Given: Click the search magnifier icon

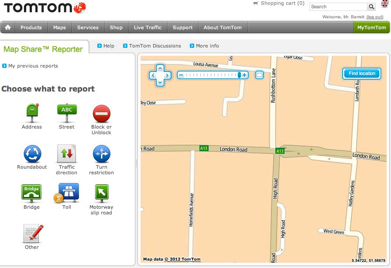Looking at the screenshot, I should point(371,7).
